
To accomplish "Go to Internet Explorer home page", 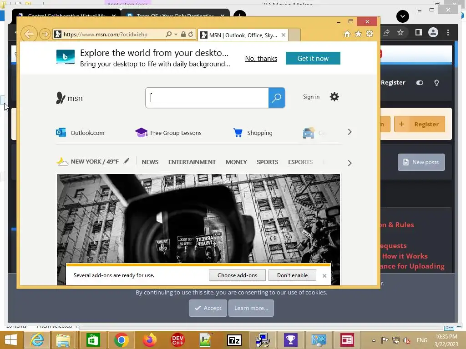I will coord(347,34).
